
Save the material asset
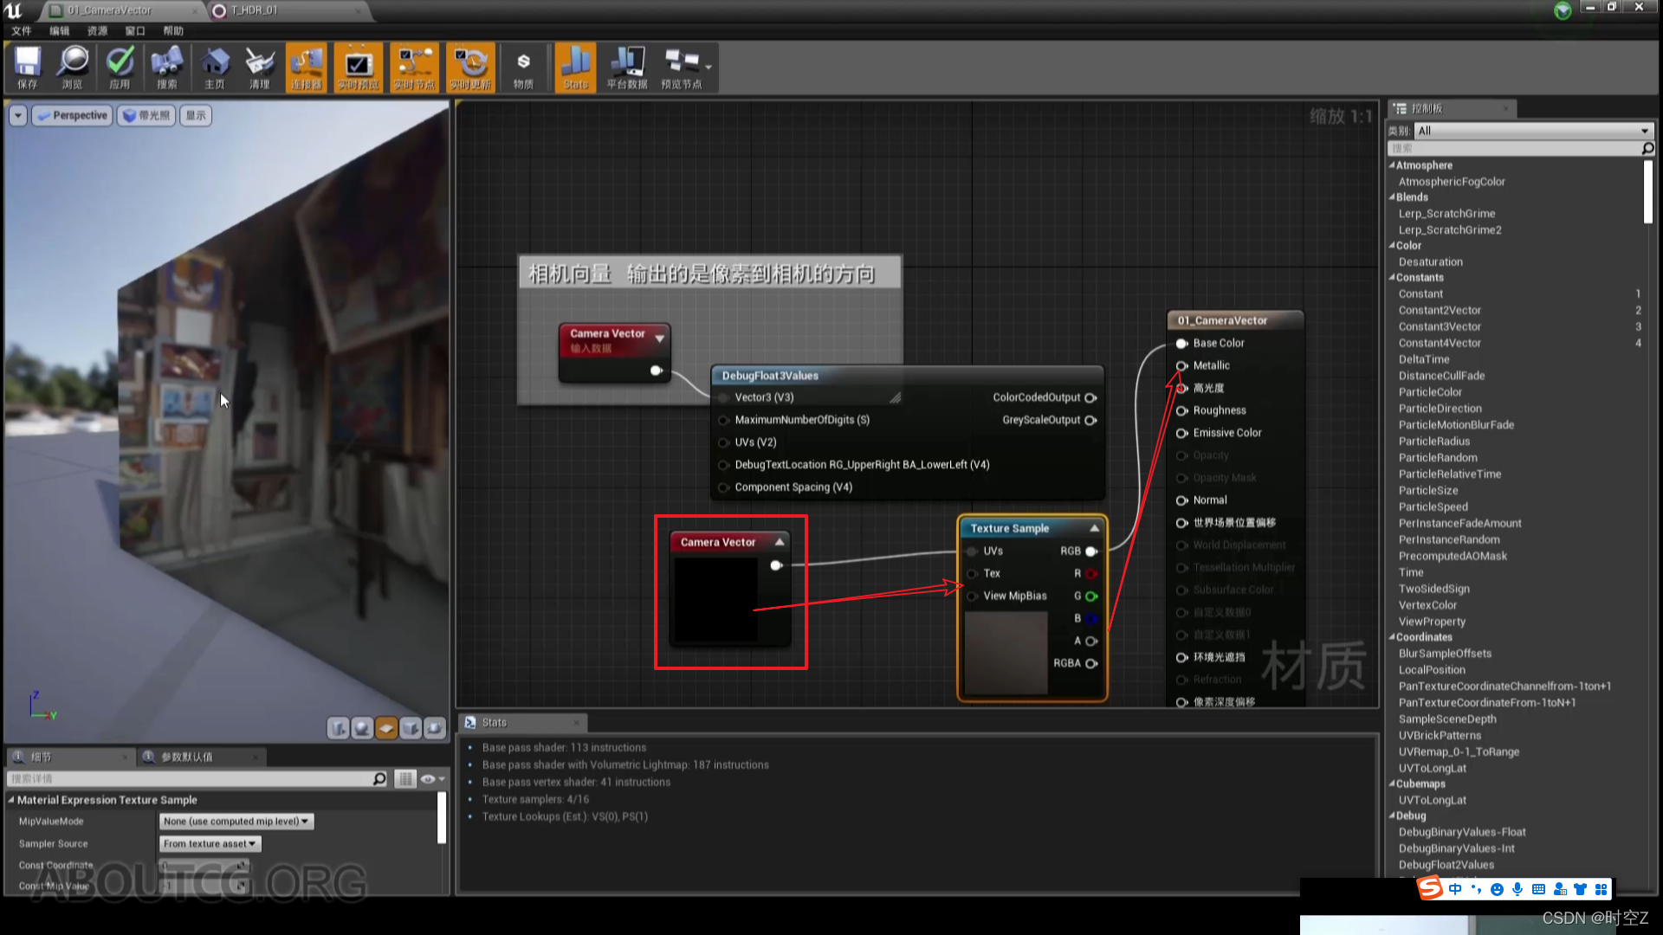pyautogui.click(x=27, y=67)
